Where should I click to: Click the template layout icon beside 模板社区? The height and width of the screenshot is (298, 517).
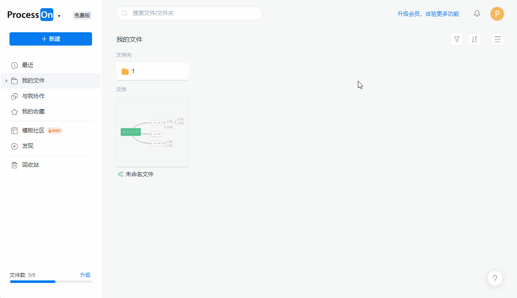click(14, 131)
